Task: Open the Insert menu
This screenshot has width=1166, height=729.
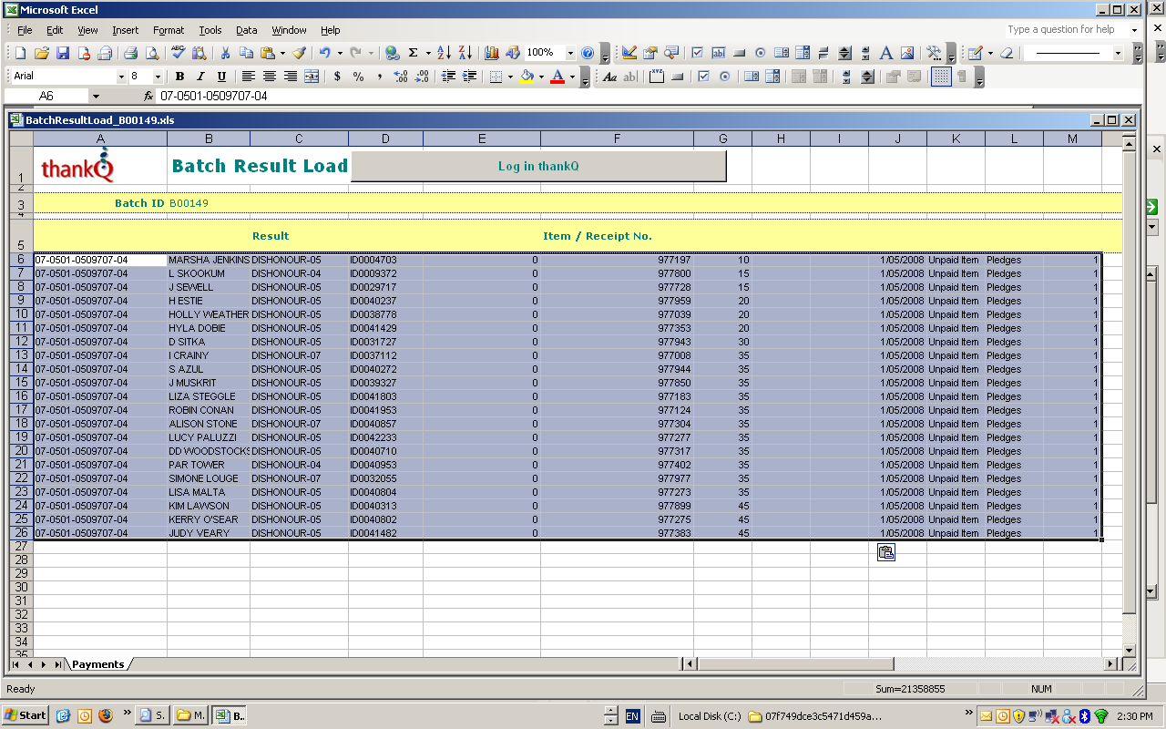Action: point(126,30)
